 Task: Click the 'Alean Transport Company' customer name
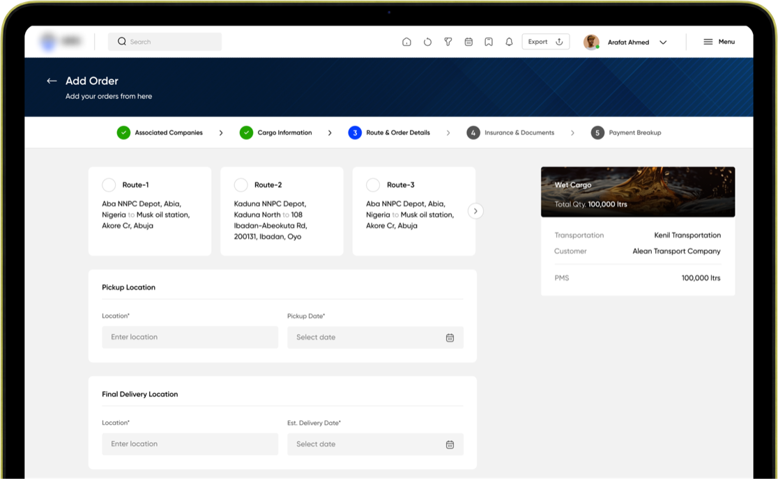tap(676, 251)
